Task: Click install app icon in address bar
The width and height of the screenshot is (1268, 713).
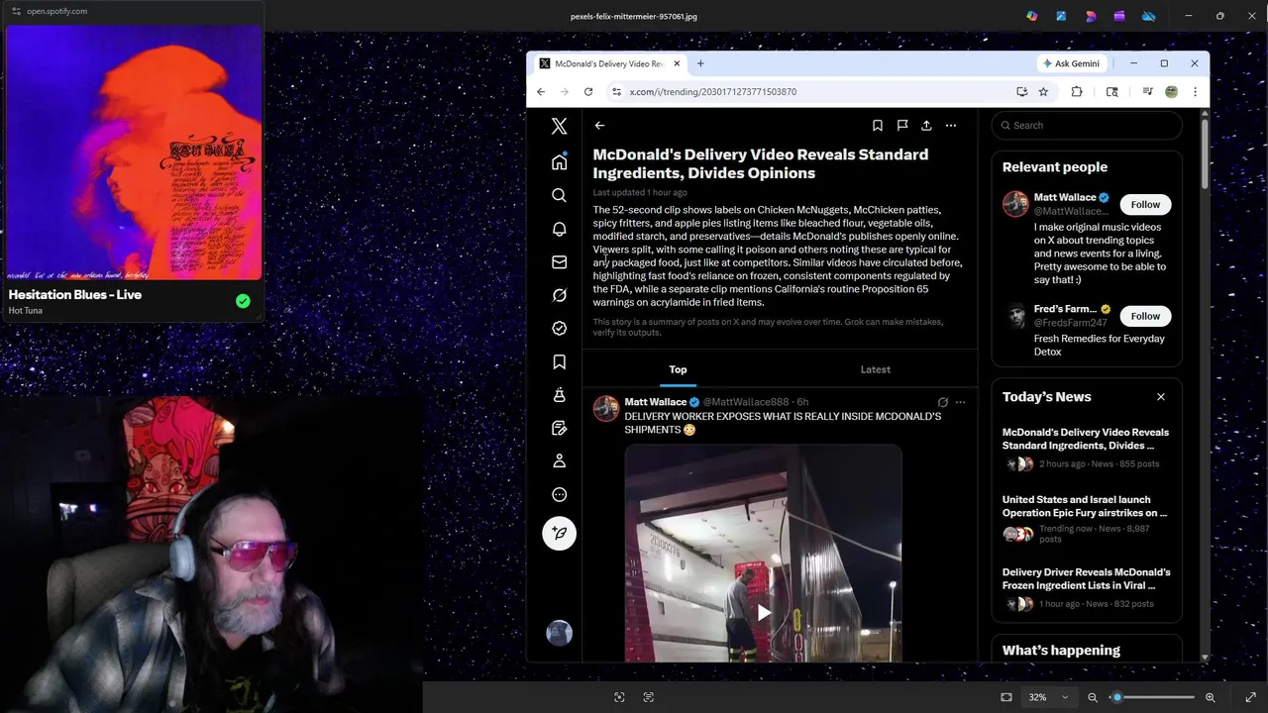Action: [1021, 91]
